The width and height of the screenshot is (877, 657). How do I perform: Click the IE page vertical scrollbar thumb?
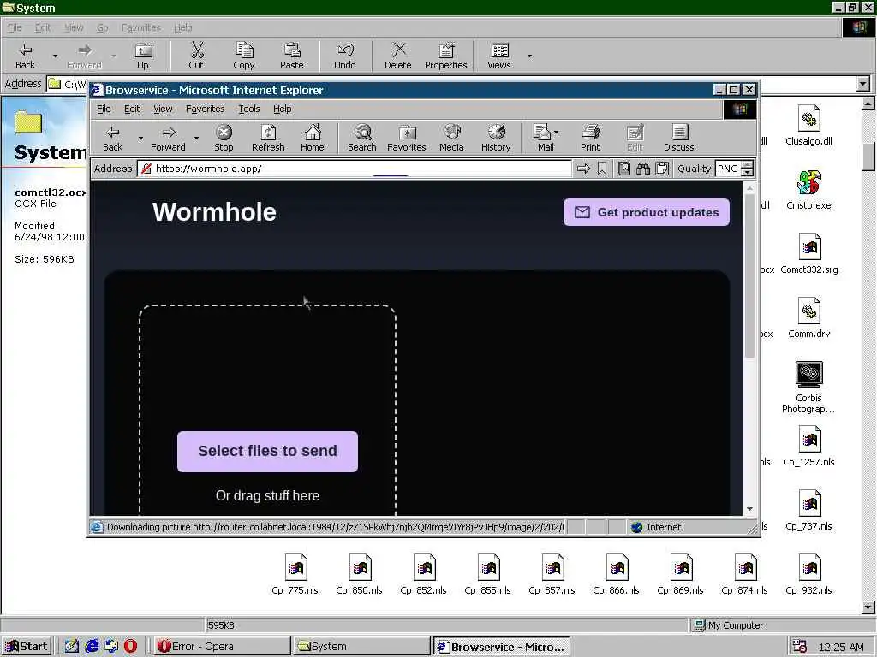coord(749,276)
